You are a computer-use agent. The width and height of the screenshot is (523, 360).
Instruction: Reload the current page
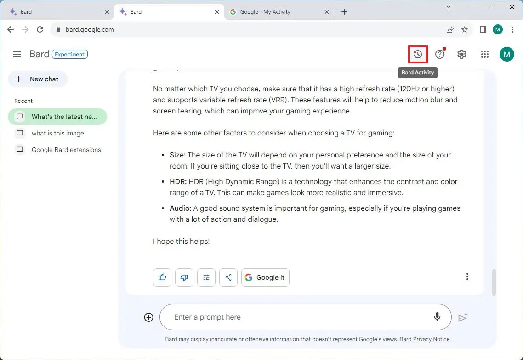coord(40,29)
